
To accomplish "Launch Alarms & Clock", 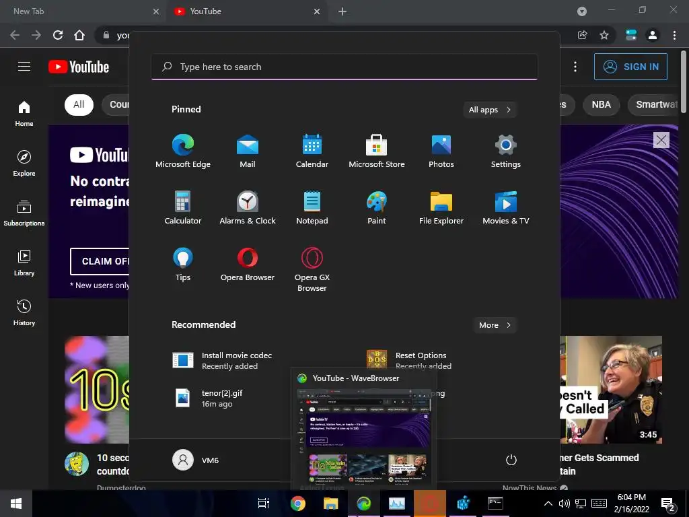I will pos(248,207).
